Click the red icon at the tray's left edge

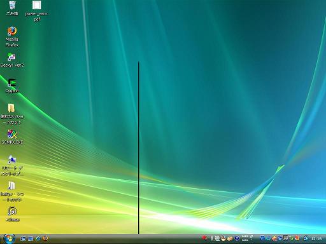204,238
